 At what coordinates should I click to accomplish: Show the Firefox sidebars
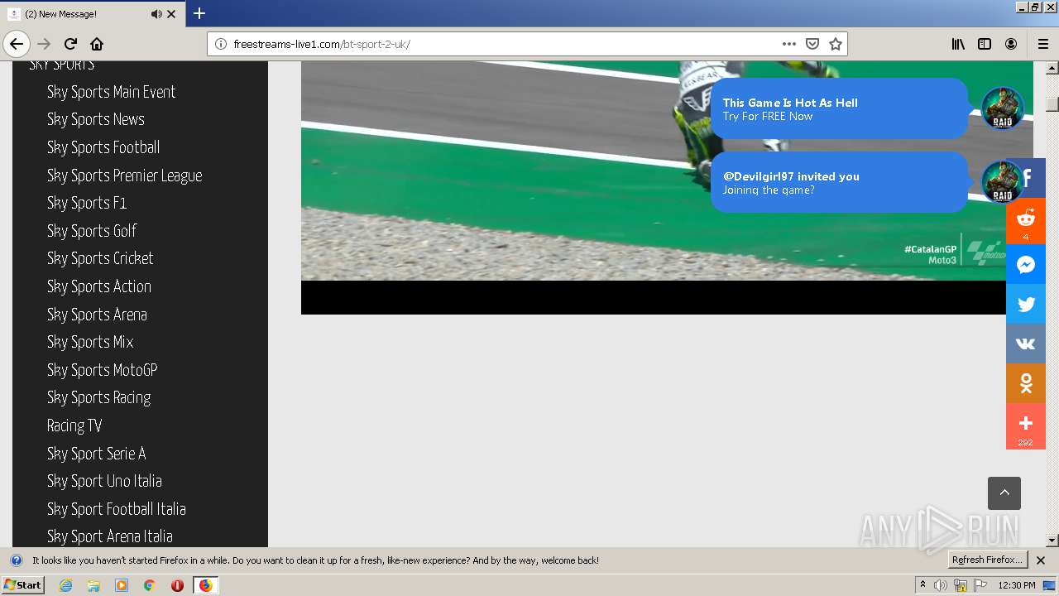pyautogui.click(x=985, y=44)
